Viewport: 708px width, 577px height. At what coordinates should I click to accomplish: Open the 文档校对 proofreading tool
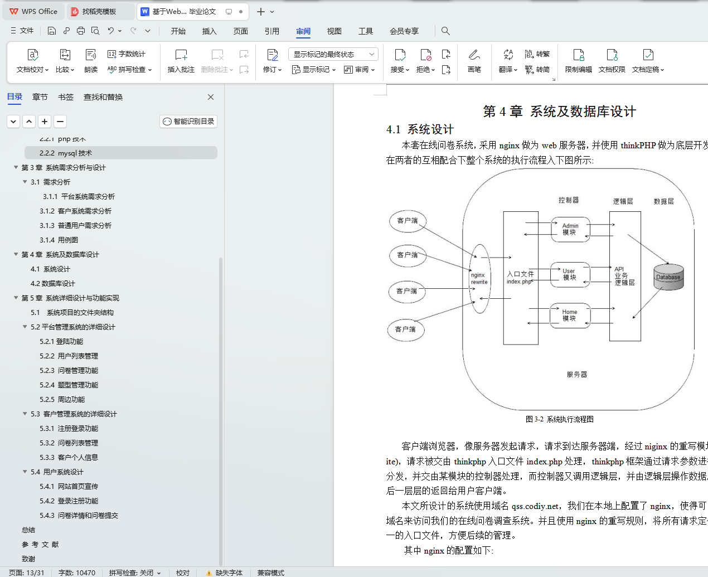pyautogui.click(x=32, y=61)
